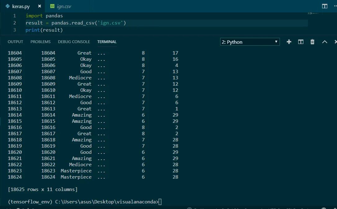Show the DEBUG CONSOLE tab
This screenshot has width=337, height=209.
click(x=74, y=42)
